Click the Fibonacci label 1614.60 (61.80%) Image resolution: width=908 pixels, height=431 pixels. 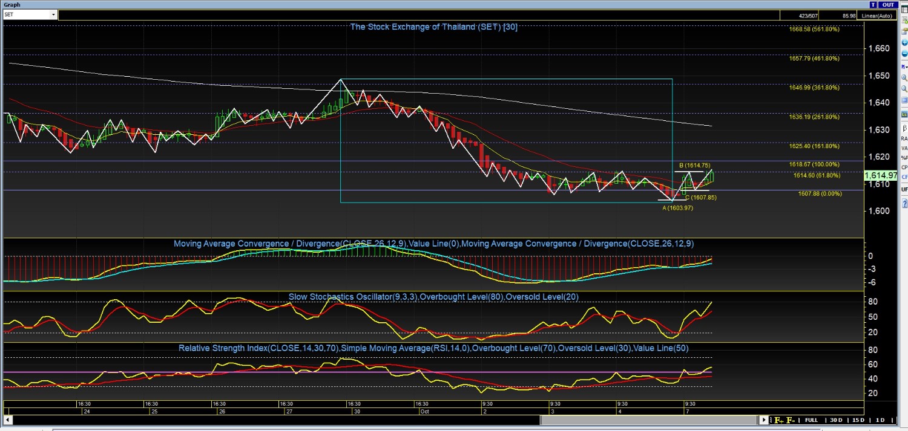(817, 175)
